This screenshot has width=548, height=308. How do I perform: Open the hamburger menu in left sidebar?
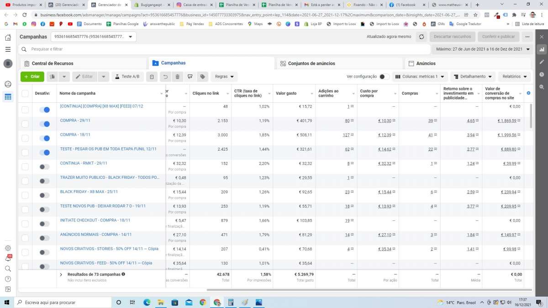tap(8, 49)
